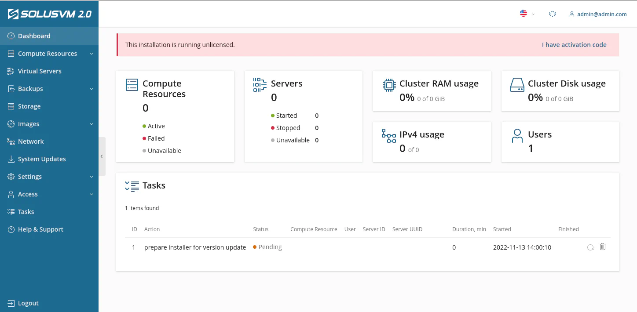Open the Access submenu
637x312 pixels.
tap(27, 194)
